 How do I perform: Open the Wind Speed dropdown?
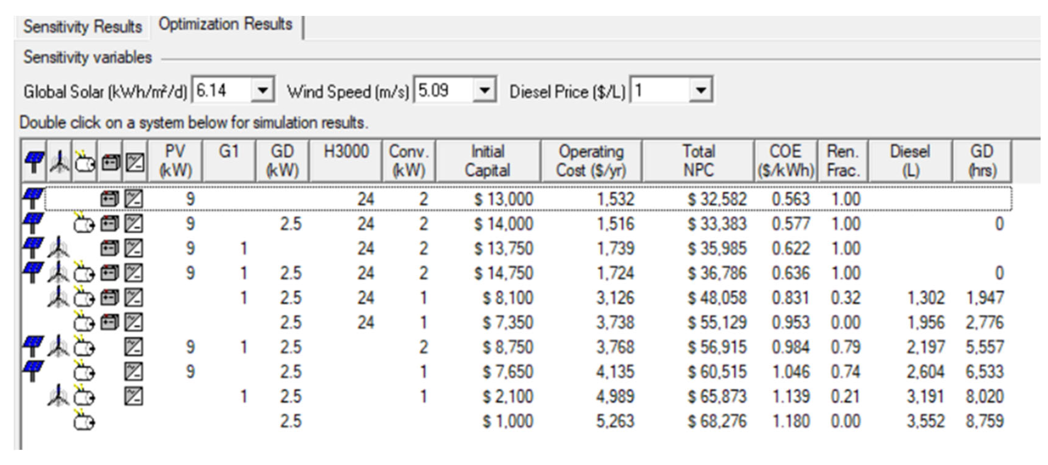tap(484, 90)
